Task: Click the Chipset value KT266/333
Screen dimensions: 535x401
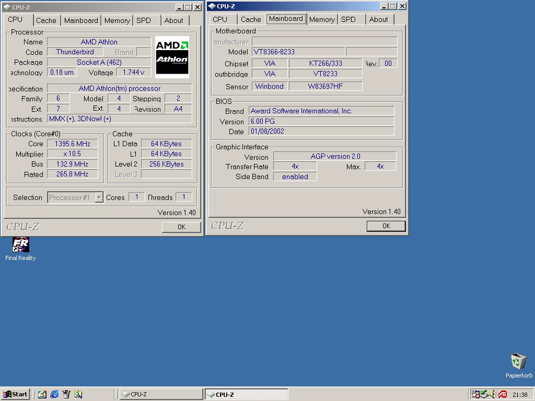Action: coord(325,63)
